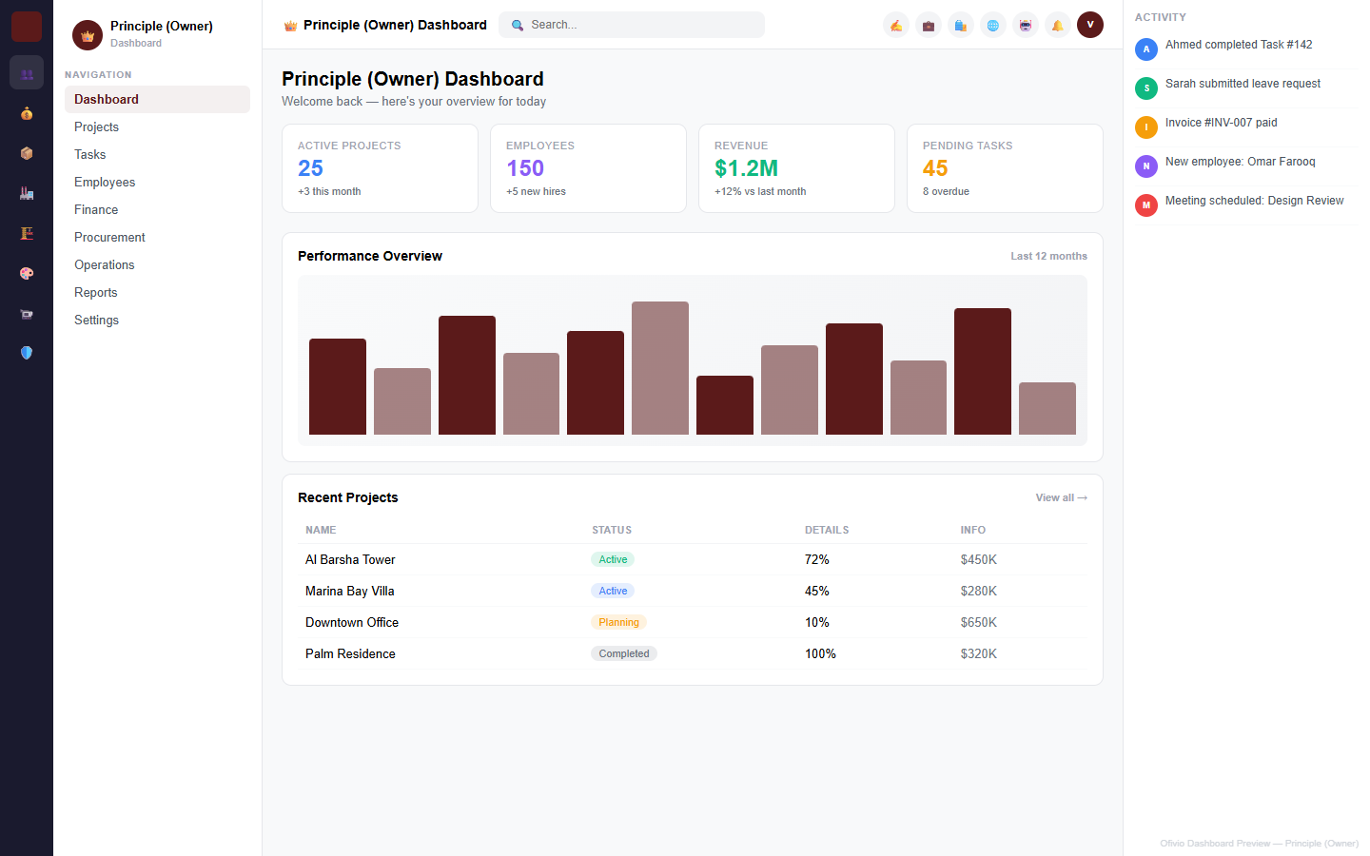Open Finance in the navigation

pyautogui.click(x=157, y=209)
